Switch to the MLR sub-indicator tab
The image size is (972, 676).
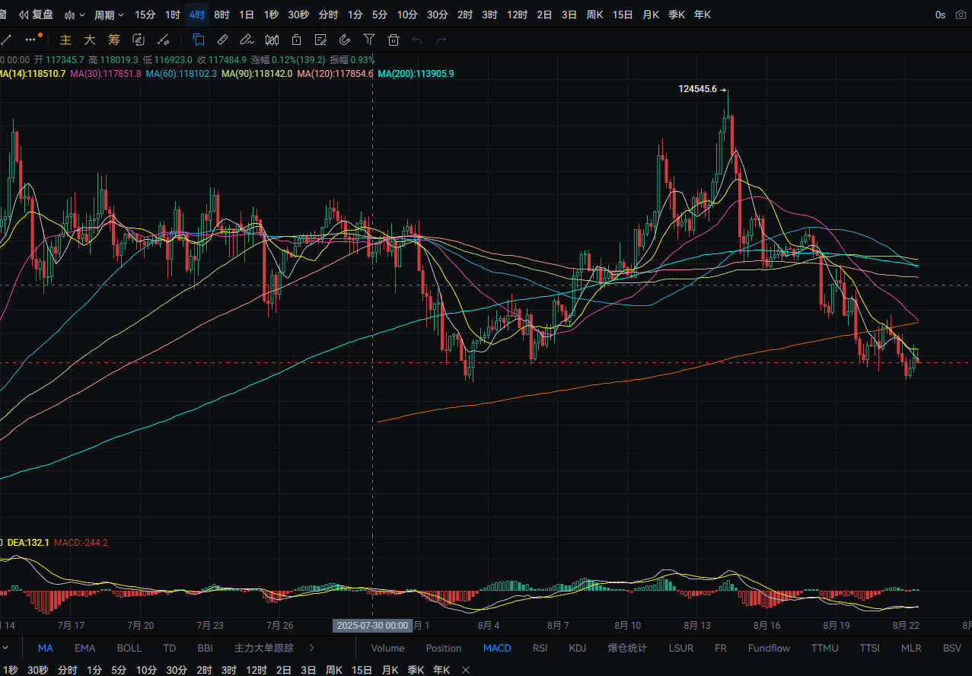911,648
